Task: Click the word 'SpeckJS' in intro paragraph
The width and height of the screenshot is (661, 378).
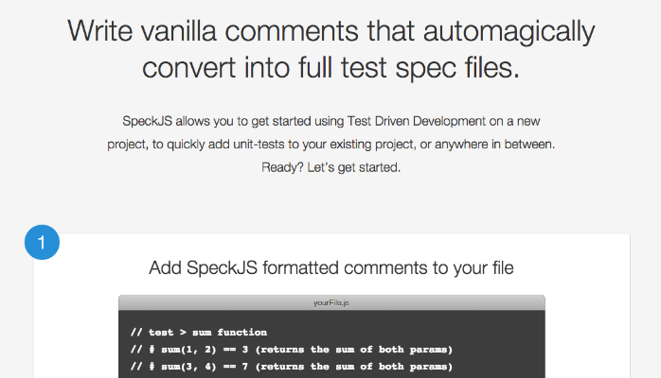Action: click(x=147, y=121)
